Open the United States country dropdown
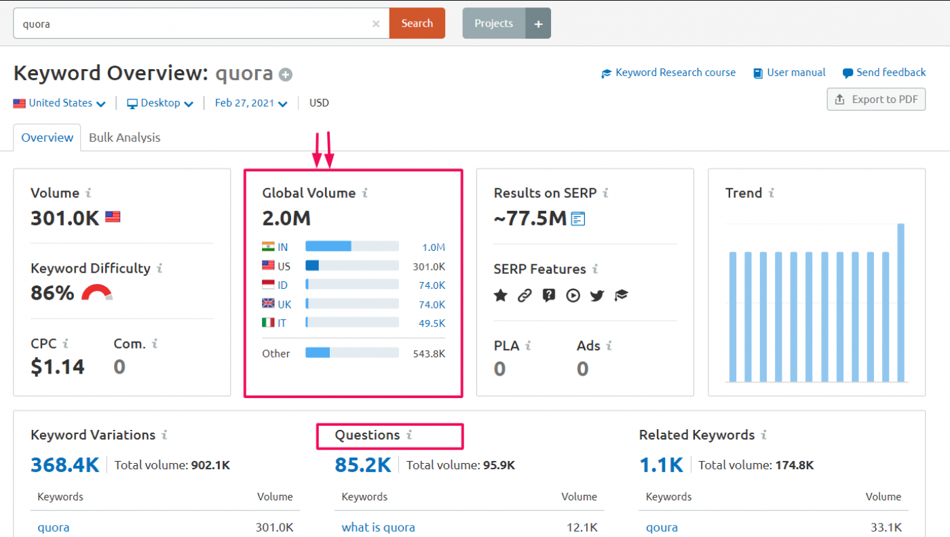This screenshot has height=537, width=950. click(60, 103)
